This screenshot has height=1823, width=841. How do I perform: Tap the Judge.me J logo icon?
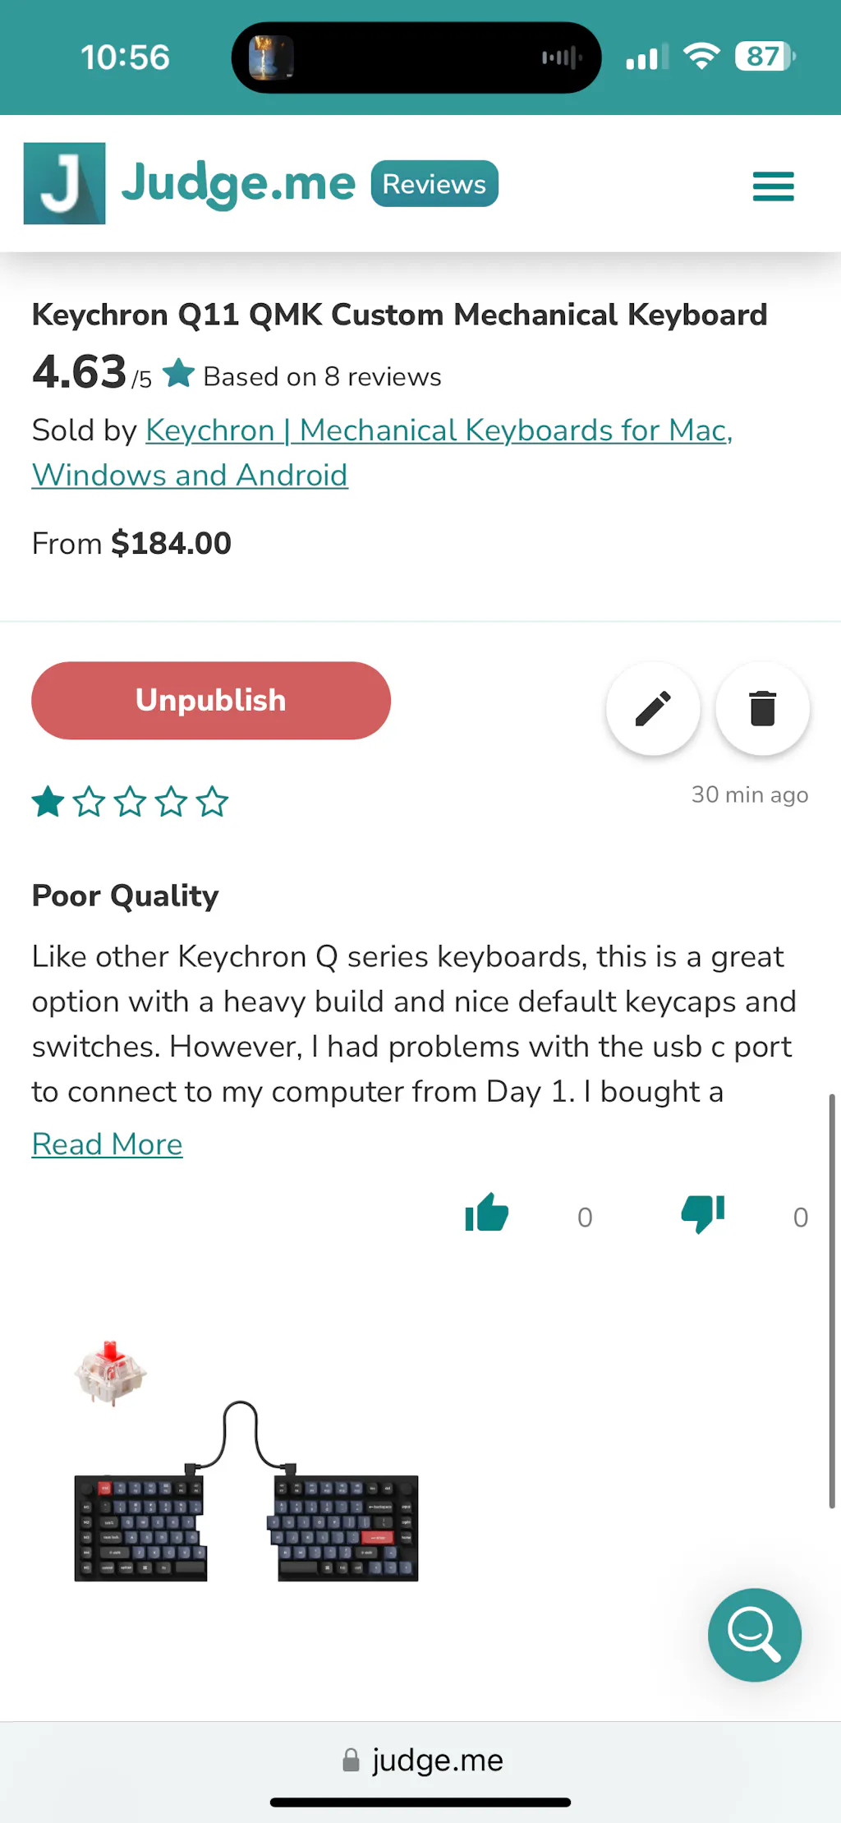64,183
